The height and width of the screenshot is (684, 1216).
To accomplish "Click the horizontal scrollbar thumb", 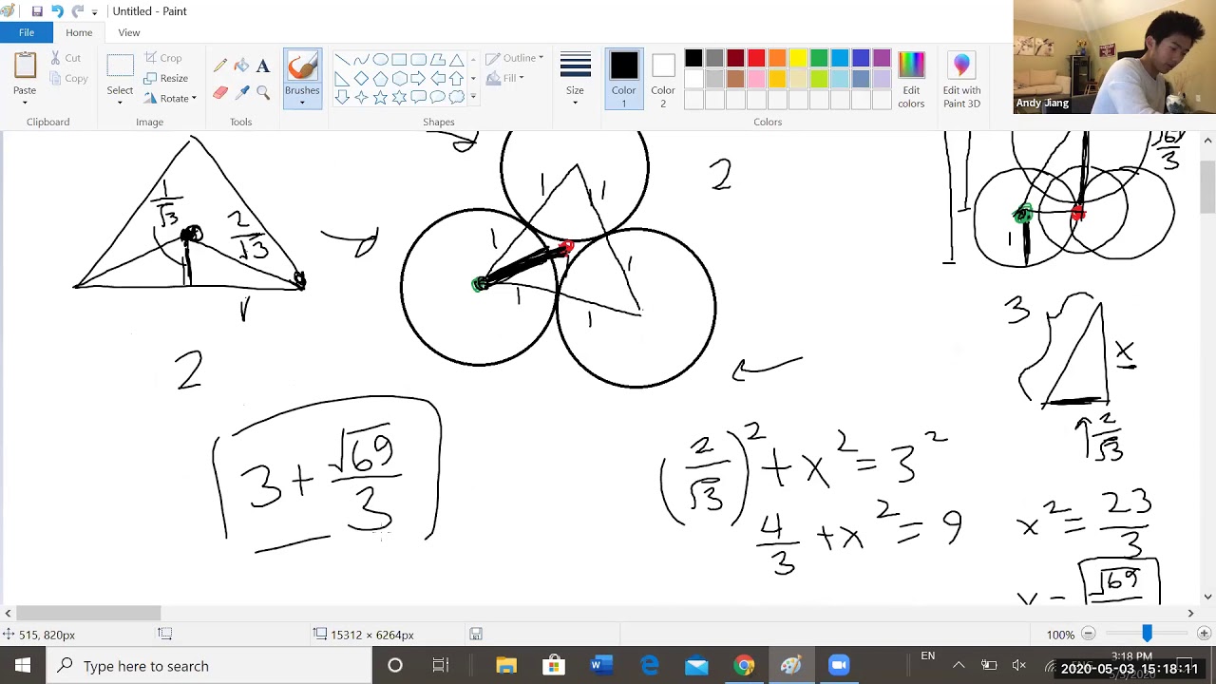I will [88, 614].
